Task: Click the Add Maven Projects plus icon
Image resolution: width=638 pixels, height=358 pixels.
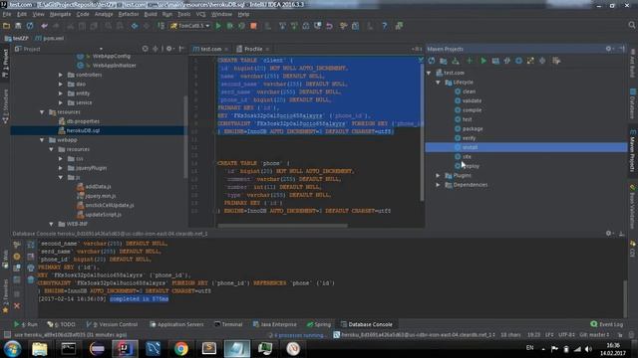Action: 470,61
